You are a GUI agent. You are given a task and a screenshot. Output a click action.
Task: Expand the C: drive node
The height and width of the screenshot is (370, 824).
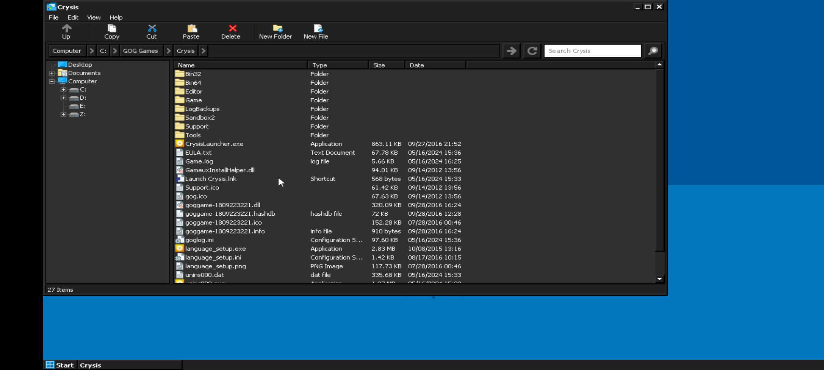click(x=64, y=89)
